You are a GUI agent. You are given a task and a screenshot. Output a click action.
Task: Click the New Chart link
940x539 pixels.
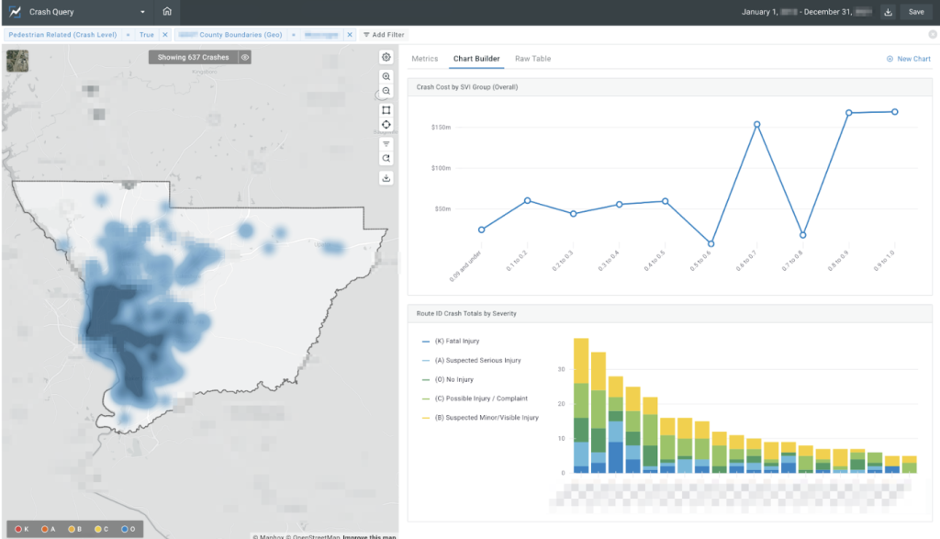point(908,59)
